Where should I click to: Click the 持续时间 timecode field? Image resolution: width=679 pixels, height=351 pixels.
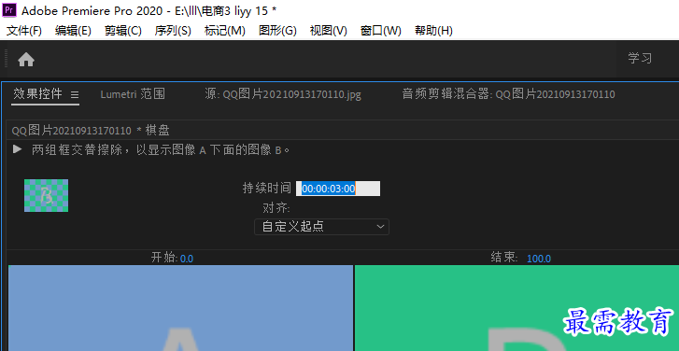(x=338, y=189)
